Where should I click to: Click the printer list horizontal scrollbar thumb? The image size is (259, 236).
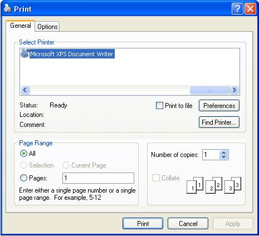click(x=209, y=90)
